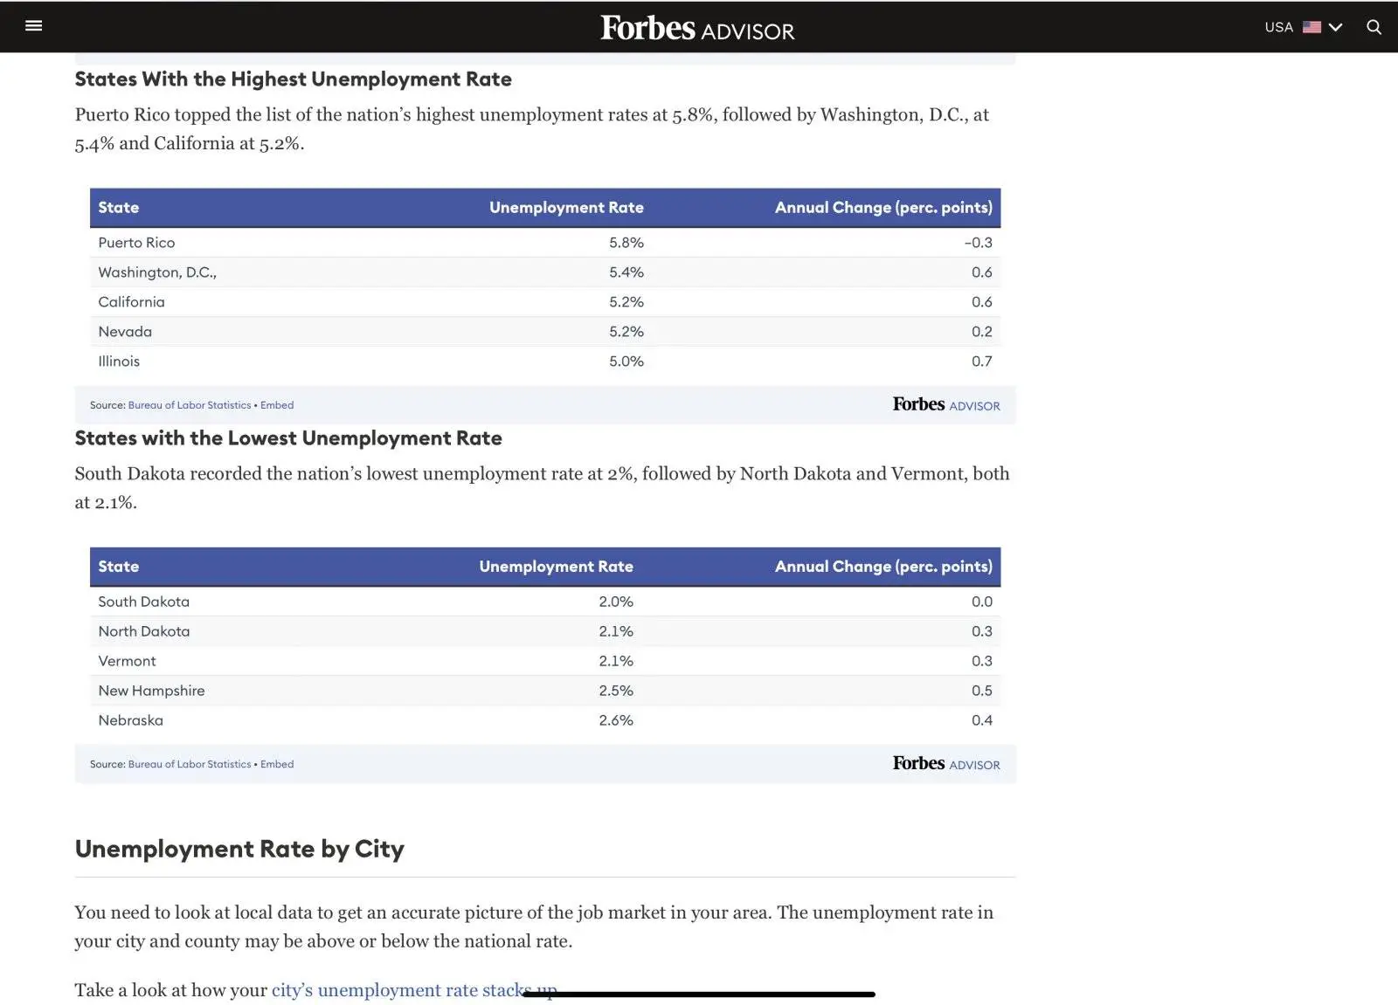
Task: Click States With the Highest Unemployment Rate heading
Action: (294, 79)
